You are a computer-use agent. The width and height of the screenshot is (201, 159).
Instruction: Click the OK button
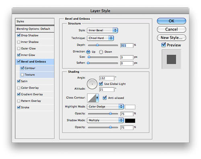coord(171,21)
